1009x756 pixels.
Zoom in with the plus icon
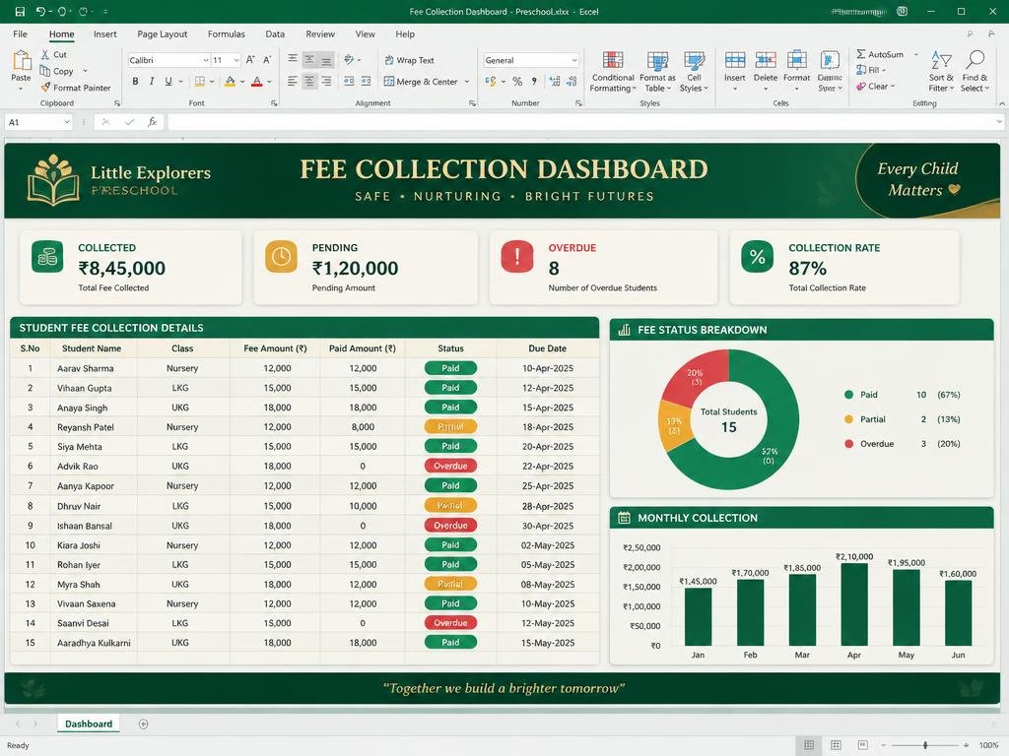(x=966, y=745)
